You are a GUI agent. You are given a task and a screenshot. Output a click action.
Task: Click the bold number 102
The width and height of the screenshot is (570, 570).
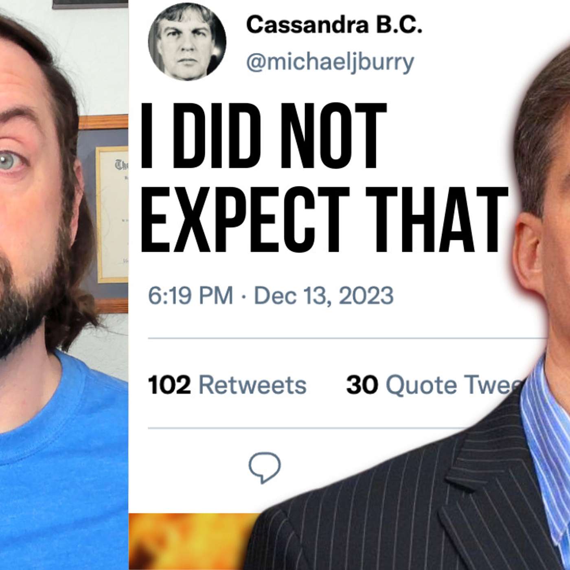pyautogui.click(x=169, y=385)
